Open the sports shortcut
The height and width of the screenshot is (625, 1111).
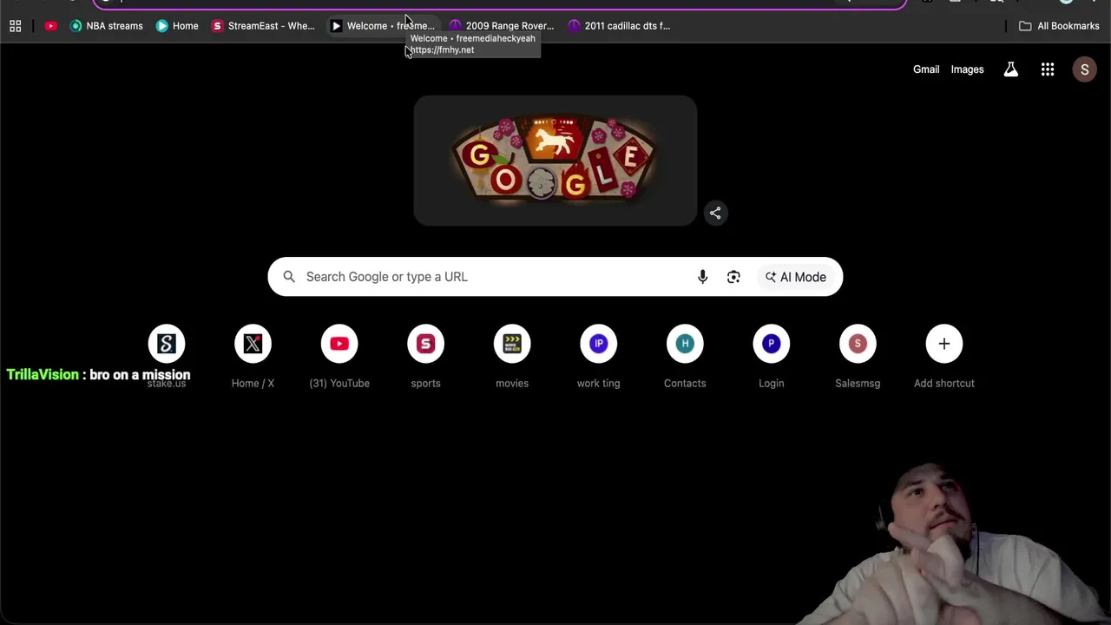coord(425,356)
